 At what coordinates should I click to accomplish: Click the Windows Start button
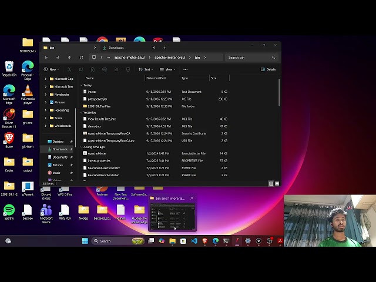85,241
